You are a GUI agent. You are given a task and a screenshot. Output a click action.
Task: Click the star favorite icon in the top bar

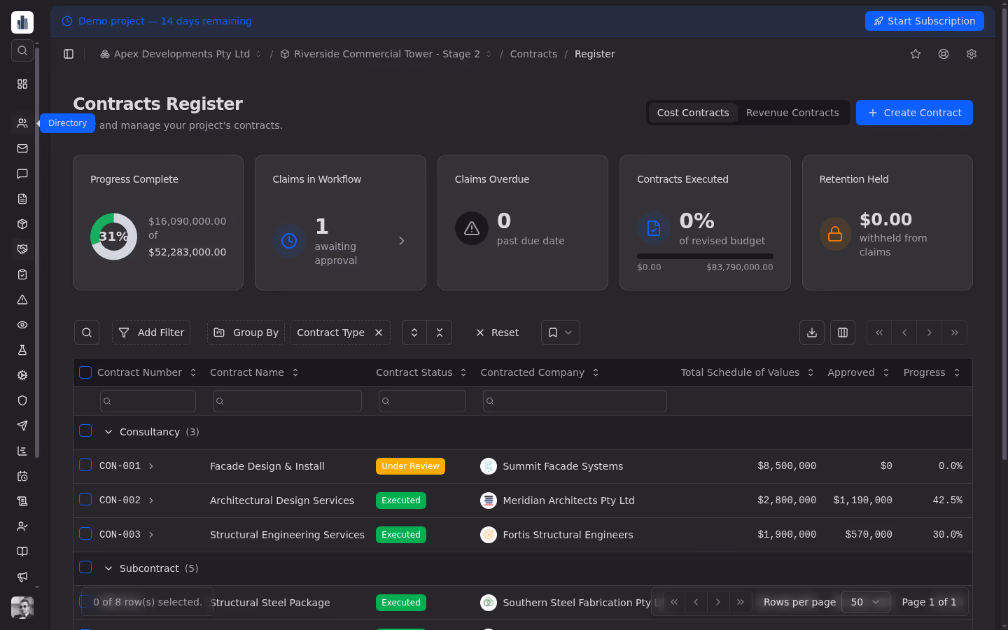tap(916, 54)
